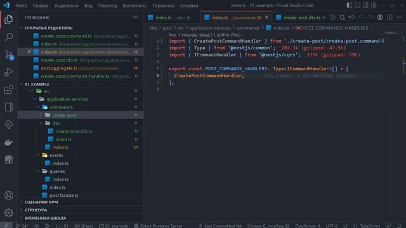Open post.facade.ts in the file tree

tap(81, 195)
